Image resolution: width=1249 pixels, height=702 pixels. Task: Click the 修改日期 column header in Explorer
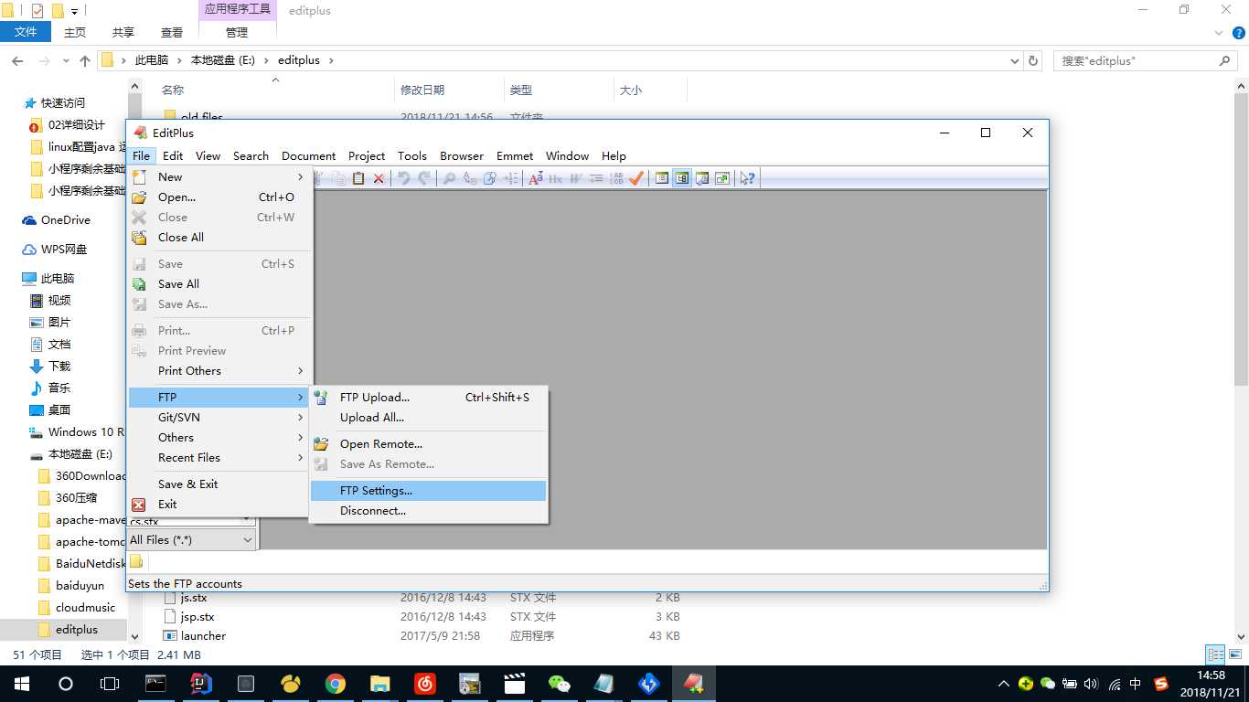(x=448, y=90)
